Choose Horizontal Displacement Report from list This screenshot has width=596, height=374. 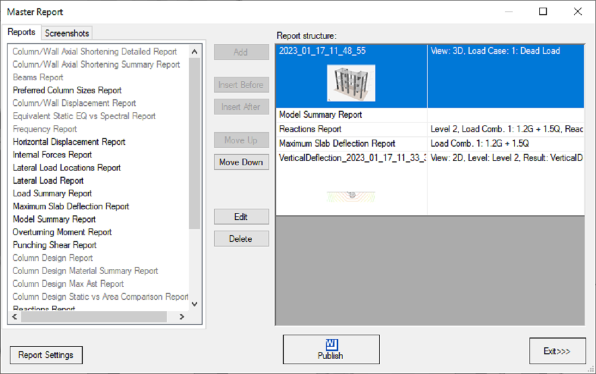pos(69,142)
